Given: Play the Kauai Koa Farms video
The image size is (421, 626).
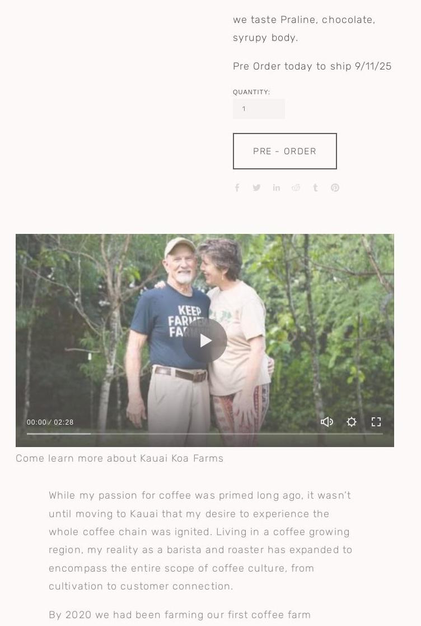Looking at the screenshot, I should (205, 340).
